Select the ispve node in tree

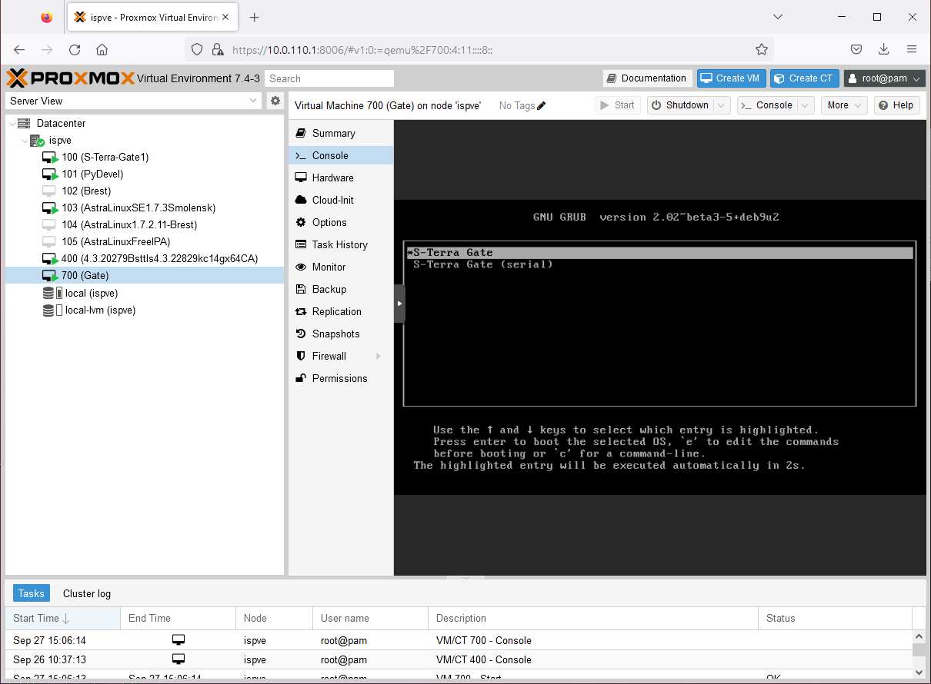tap(60, 141)
